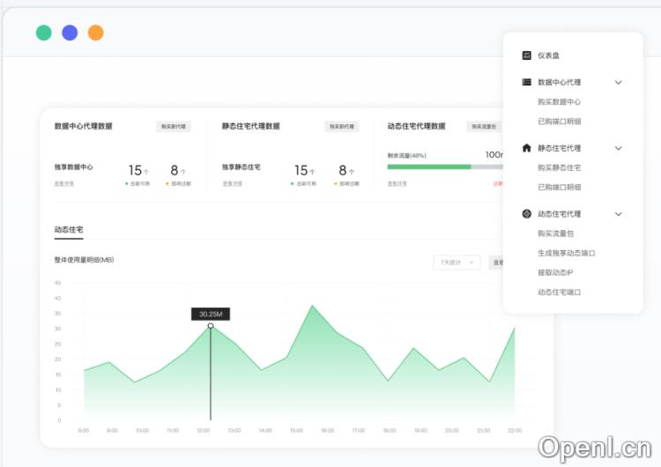The image size is (661, 467).
Task: Click 购买流量包 button on 动态住宅代理数据 card
Action: click(484, 127)
